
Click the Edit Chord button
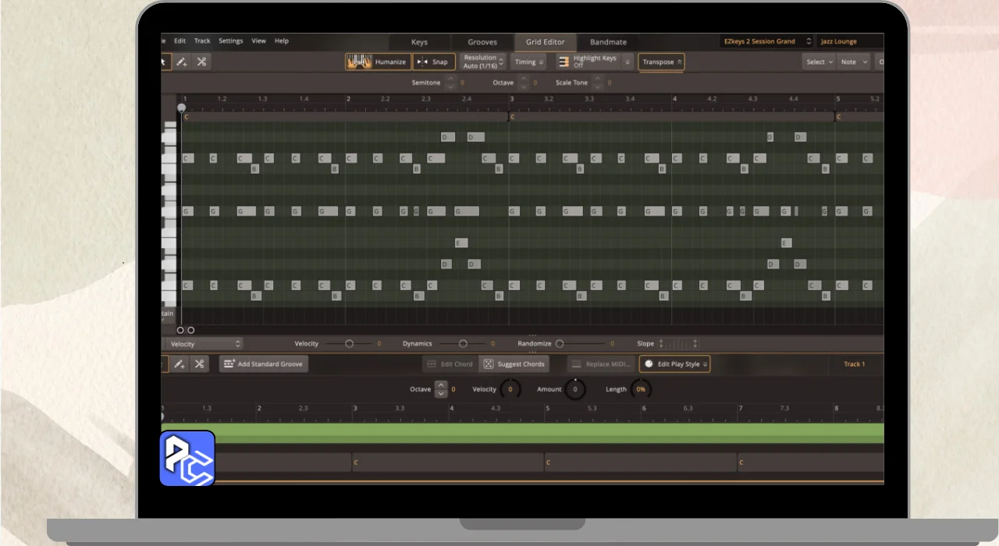[450, 364]
